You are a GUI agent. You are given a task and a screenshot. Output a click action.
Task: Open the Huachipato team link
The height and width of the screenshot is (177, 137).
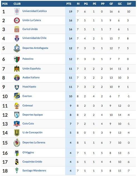click(x=29, y=87)
